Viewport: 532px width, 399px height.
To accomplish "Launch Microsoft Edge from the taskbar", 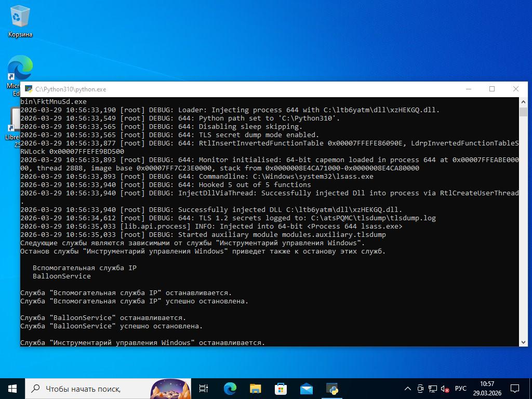I will (230, 389).
